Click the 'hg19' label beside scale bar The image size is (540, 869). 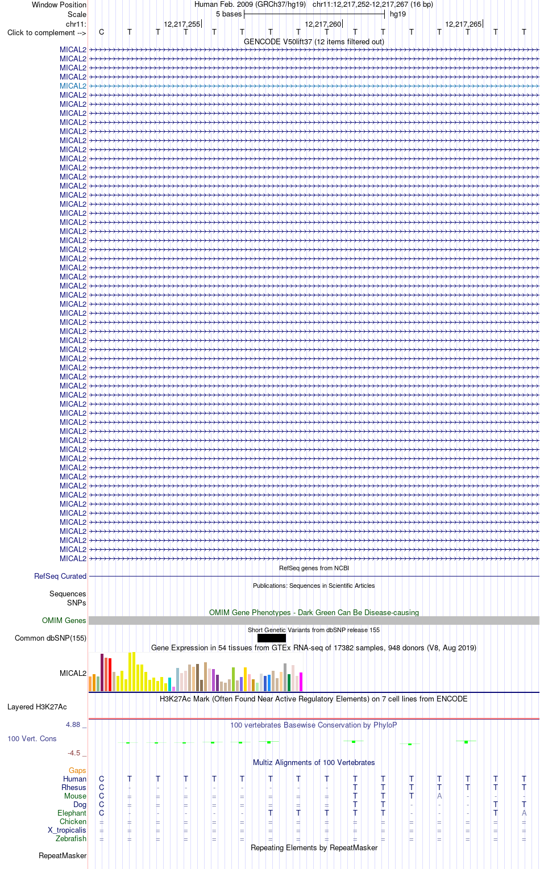click(398, 14)
